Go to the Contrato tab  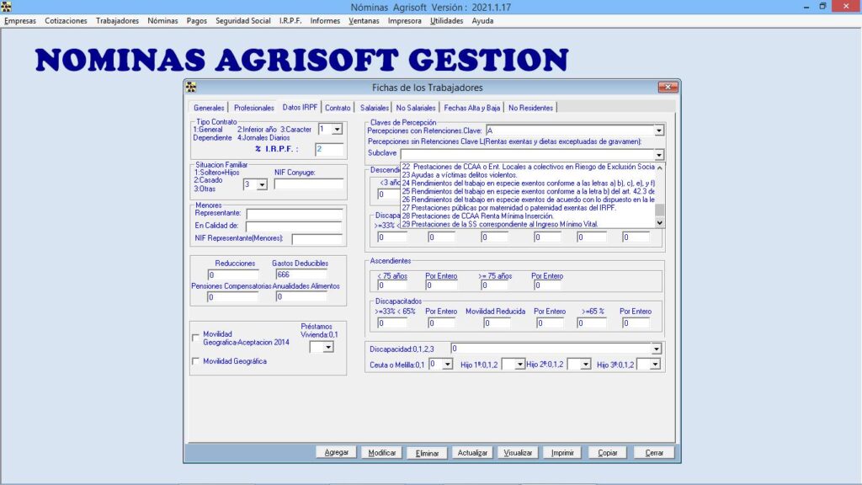tap(338, 108)
